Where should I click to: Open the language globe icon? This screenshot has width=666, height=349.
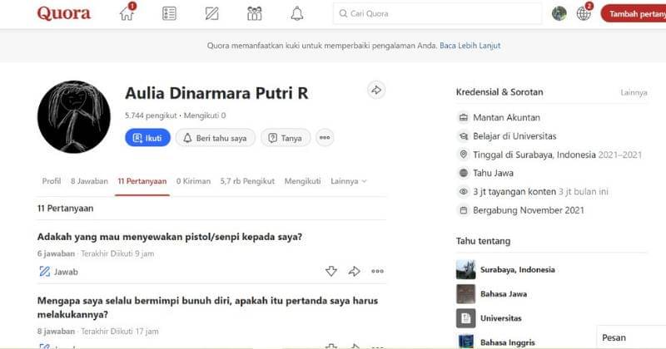584,13
